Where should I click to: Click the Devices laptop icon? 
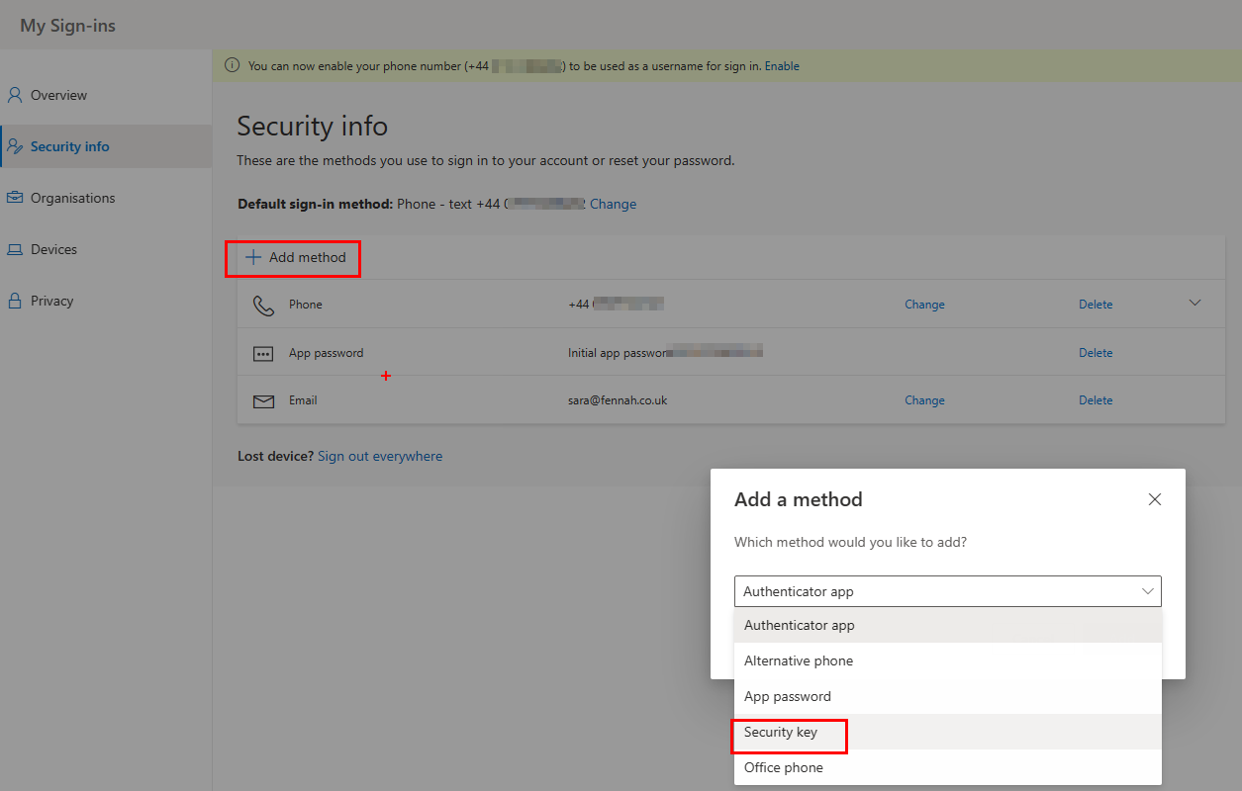[x=15, y=249]
